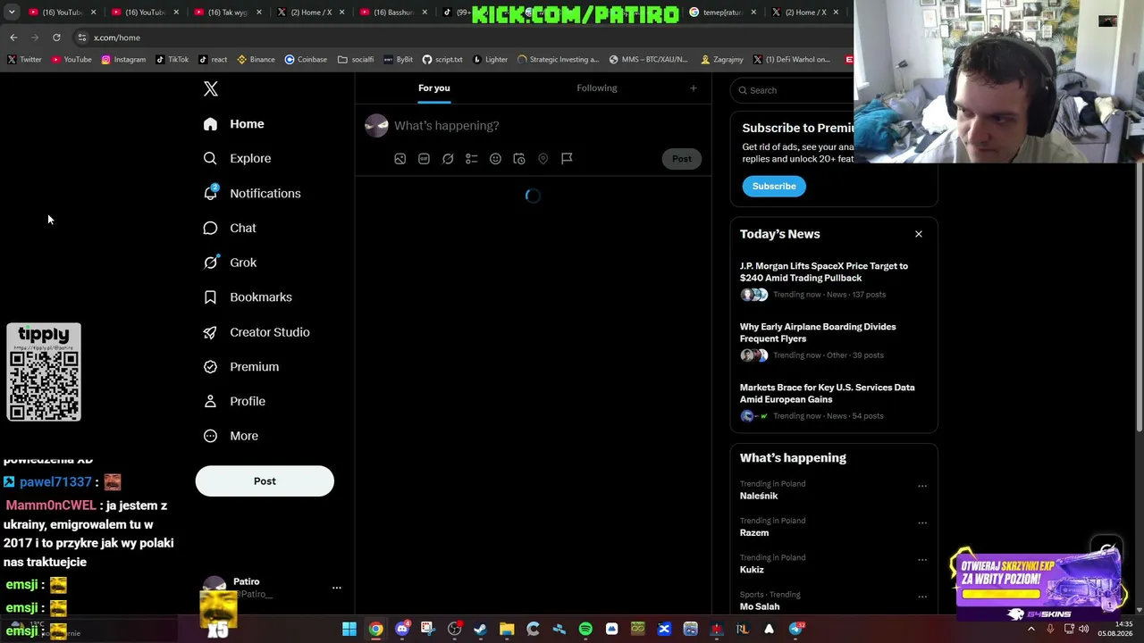The width and height of the screenshot is (1144, 643).
Task: Open Grok from the sidebar
Action: point(231,263)
